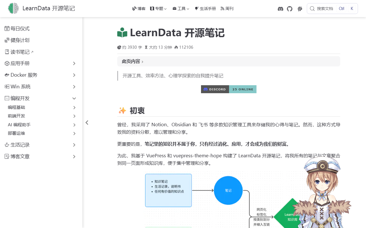The image size is (366, 228).
Task: Click the 周刊 RSS icon in navbar
Action: pyautogui.click(x=222, y=9)
